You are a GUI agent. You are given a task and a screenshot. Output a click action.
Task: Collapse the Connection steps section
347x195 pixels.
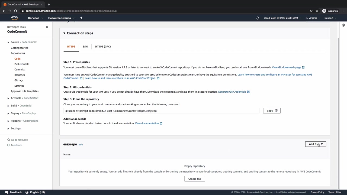(x=64, y=33)
